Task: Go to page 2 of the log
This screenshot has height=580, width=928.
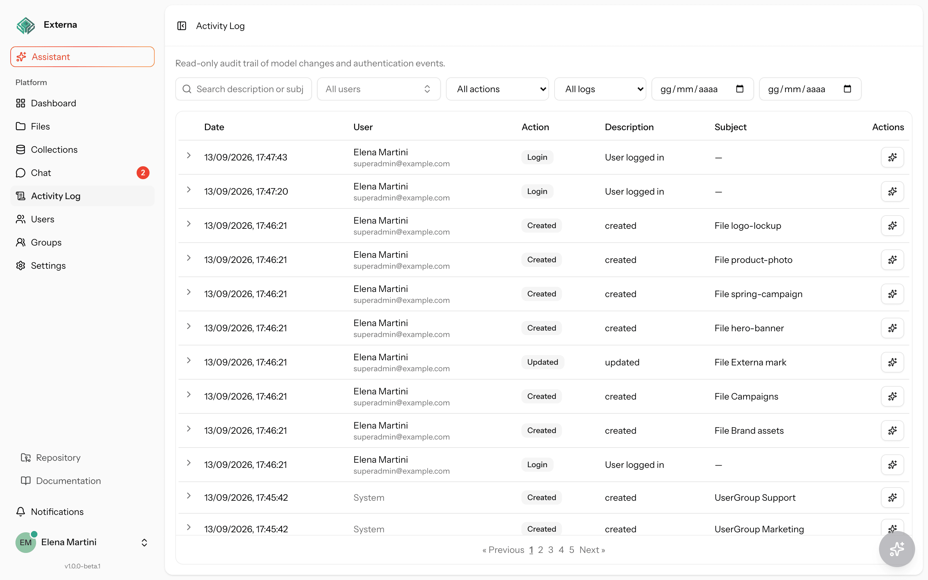Action: (x=541, y=550)
